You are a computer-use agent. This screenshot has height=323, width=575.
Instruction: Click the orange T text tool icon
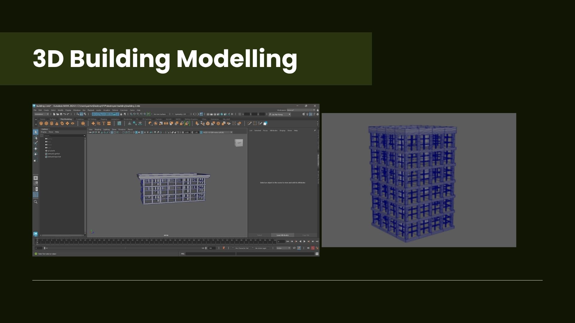tap(104, 124)
